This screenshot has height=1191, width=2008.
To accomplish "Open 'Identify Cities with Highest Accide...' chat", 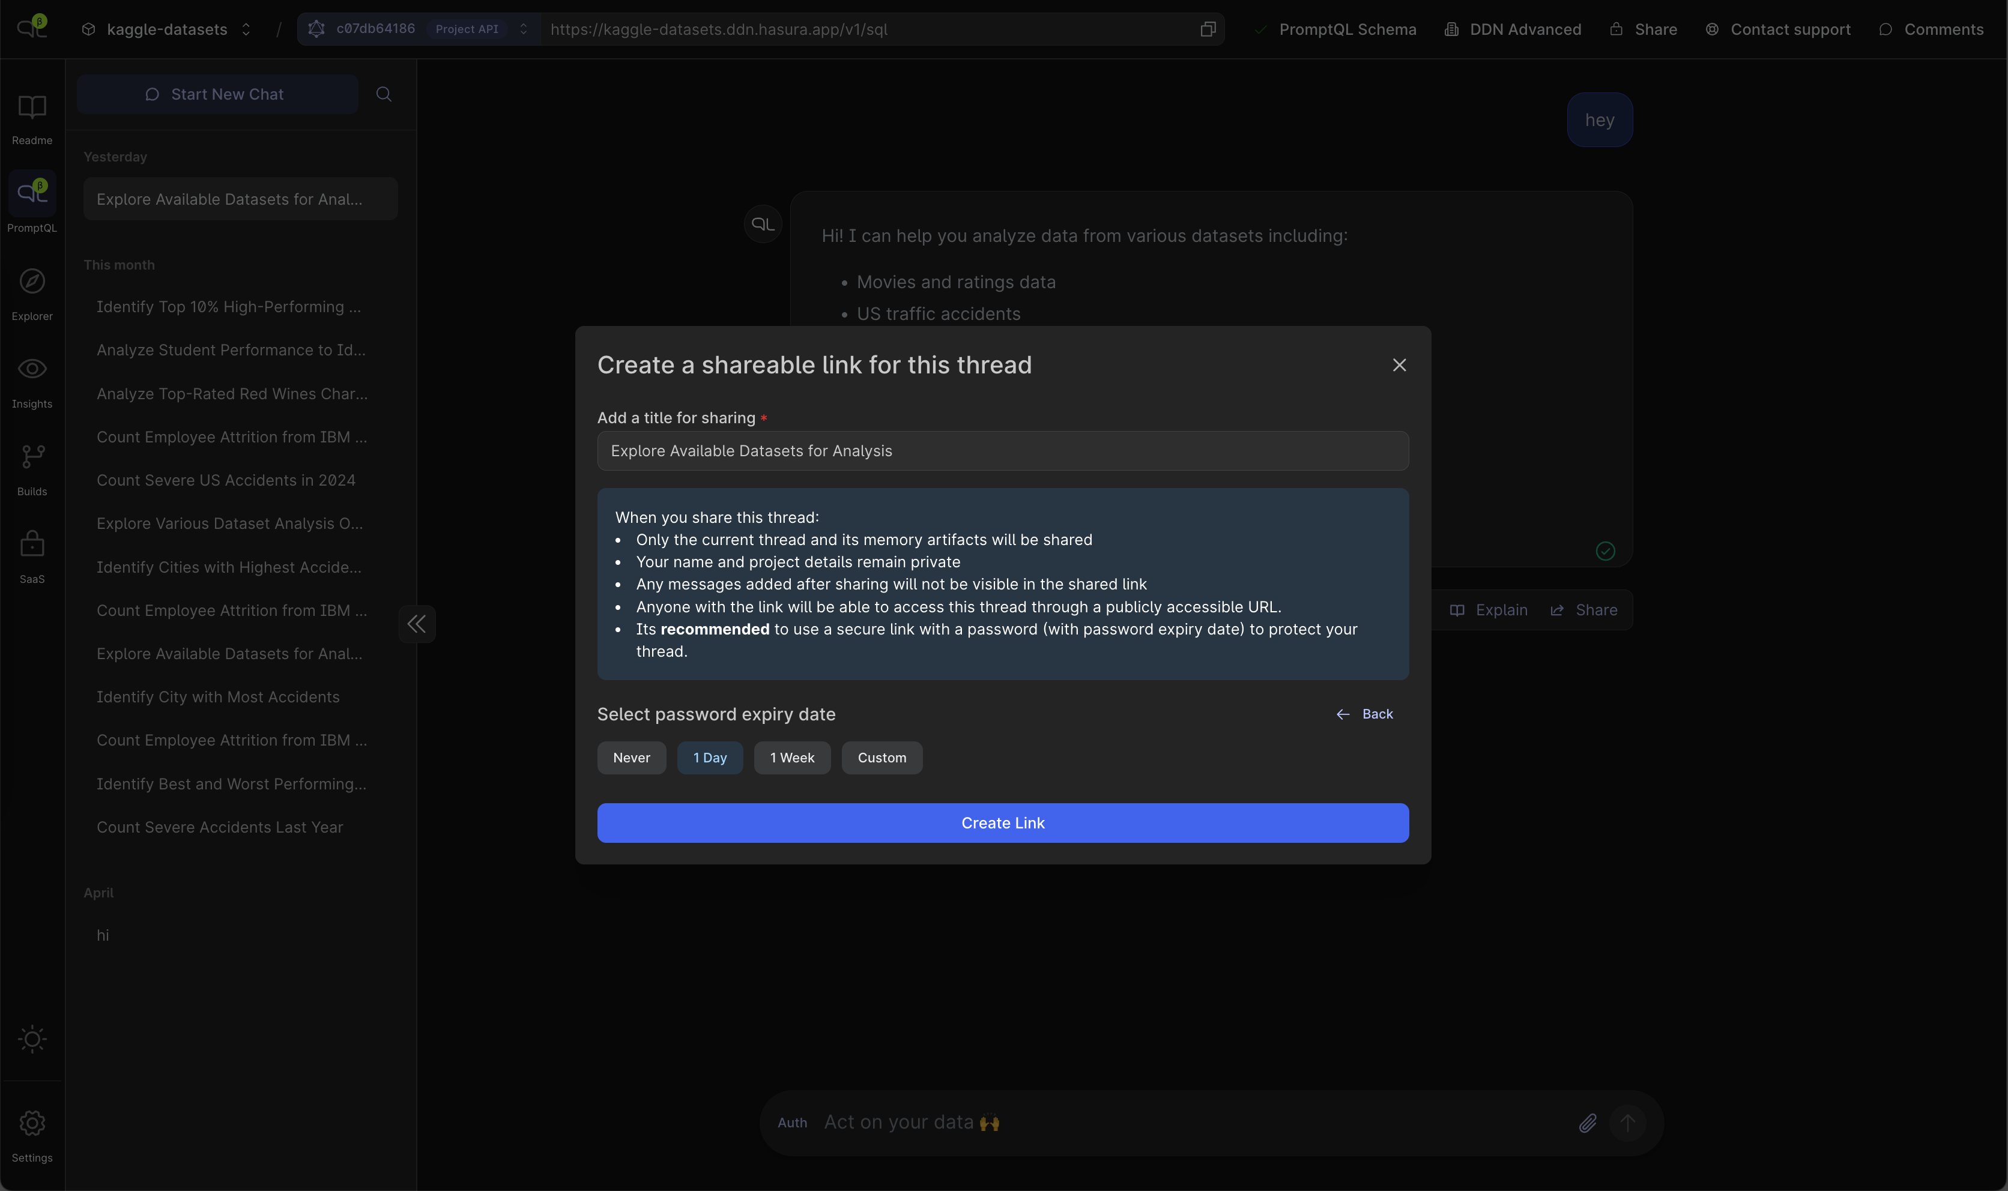I will (x=241, y=567).
